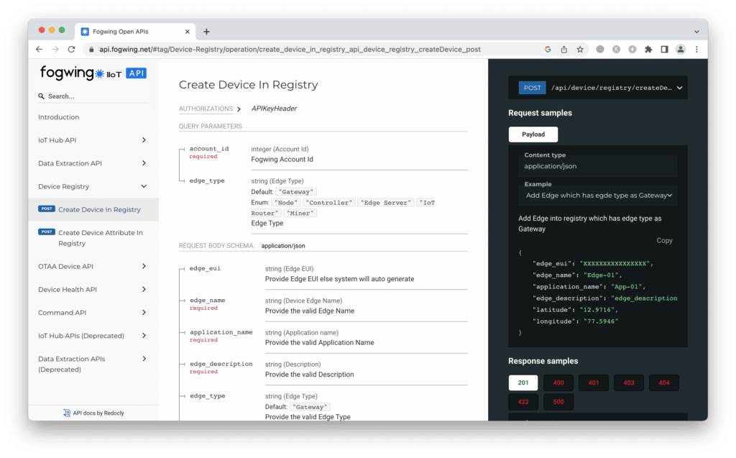Expand IoT Hub API section
The height and width of the screenshot is (458, 736).
[93, 140]
